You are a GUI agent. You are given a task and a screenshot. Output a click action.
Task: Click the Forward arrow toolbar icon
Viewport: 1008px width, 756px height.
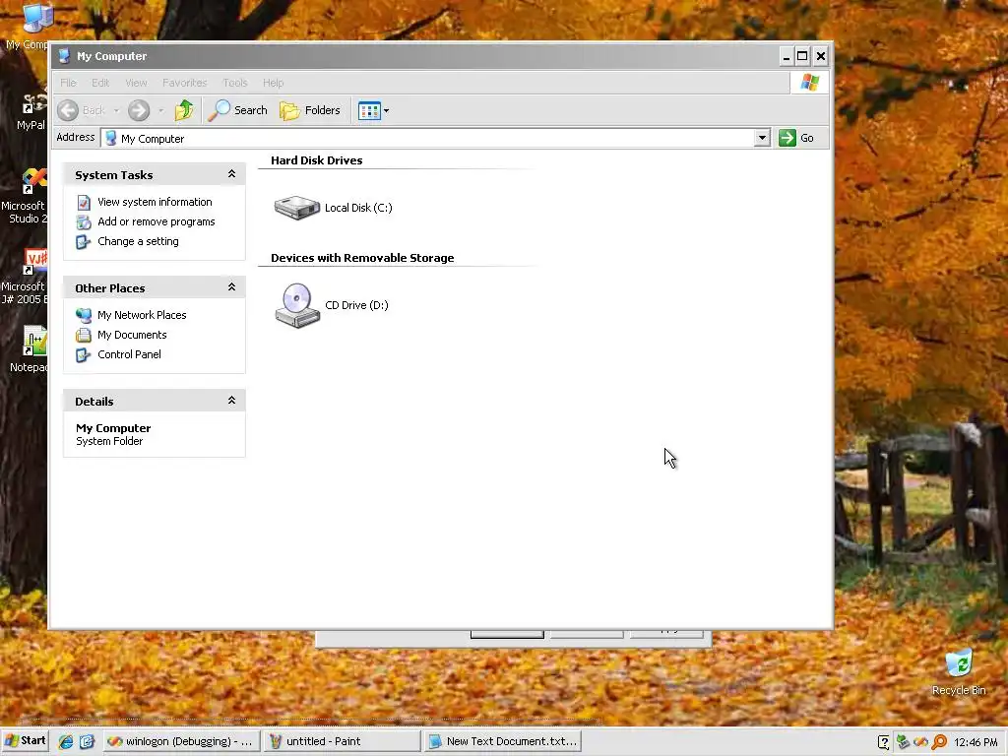[138, 110]
